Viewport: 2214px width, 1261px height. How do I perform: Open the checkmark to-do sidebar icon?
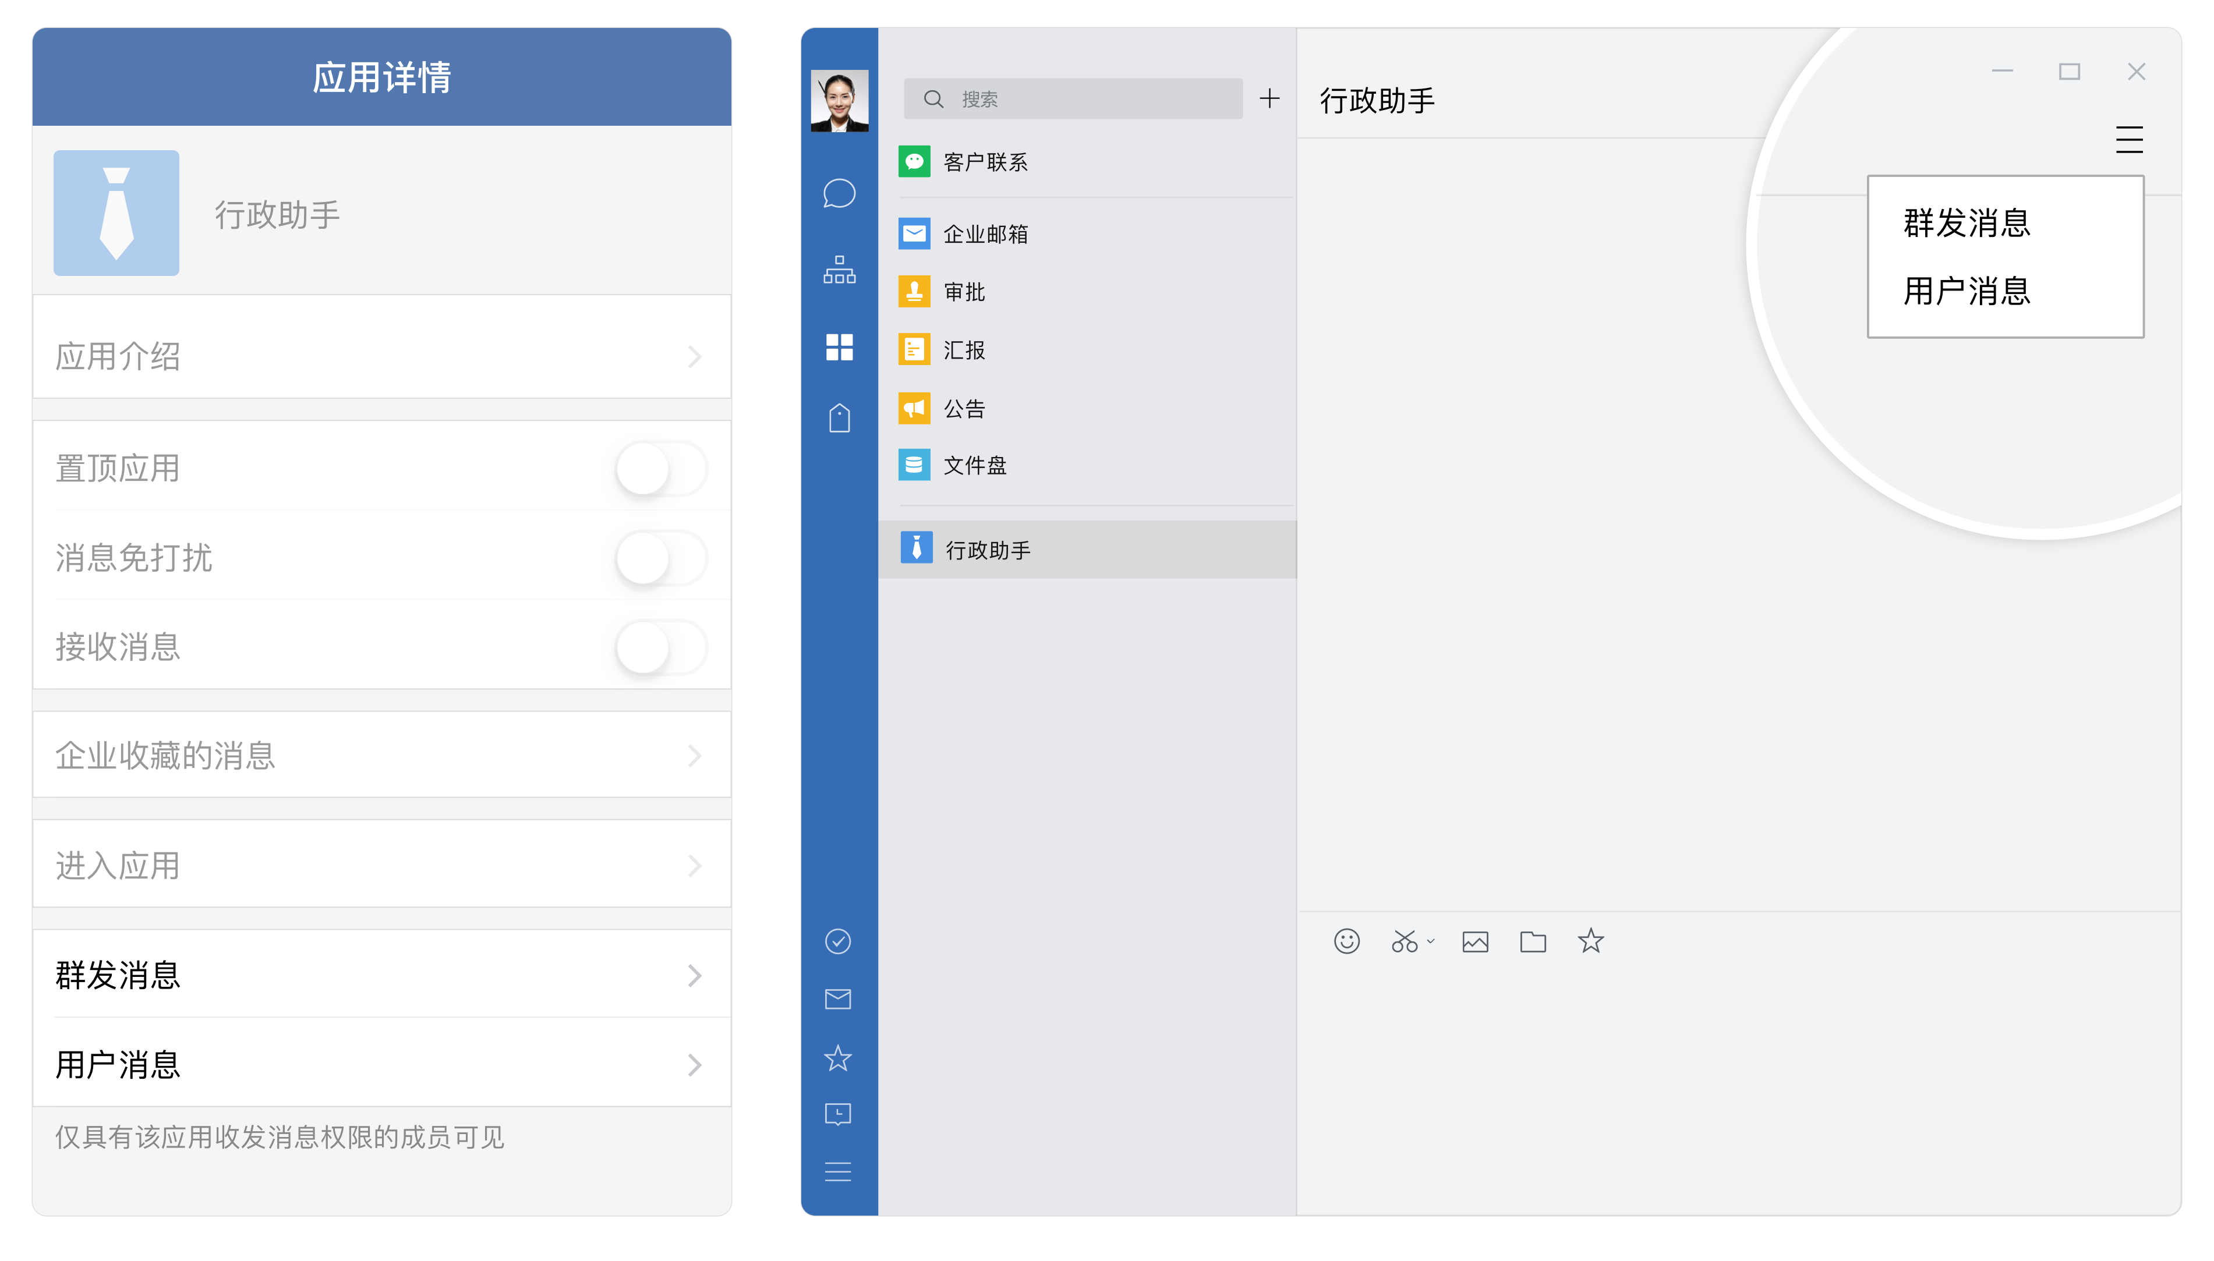point(837,941)
